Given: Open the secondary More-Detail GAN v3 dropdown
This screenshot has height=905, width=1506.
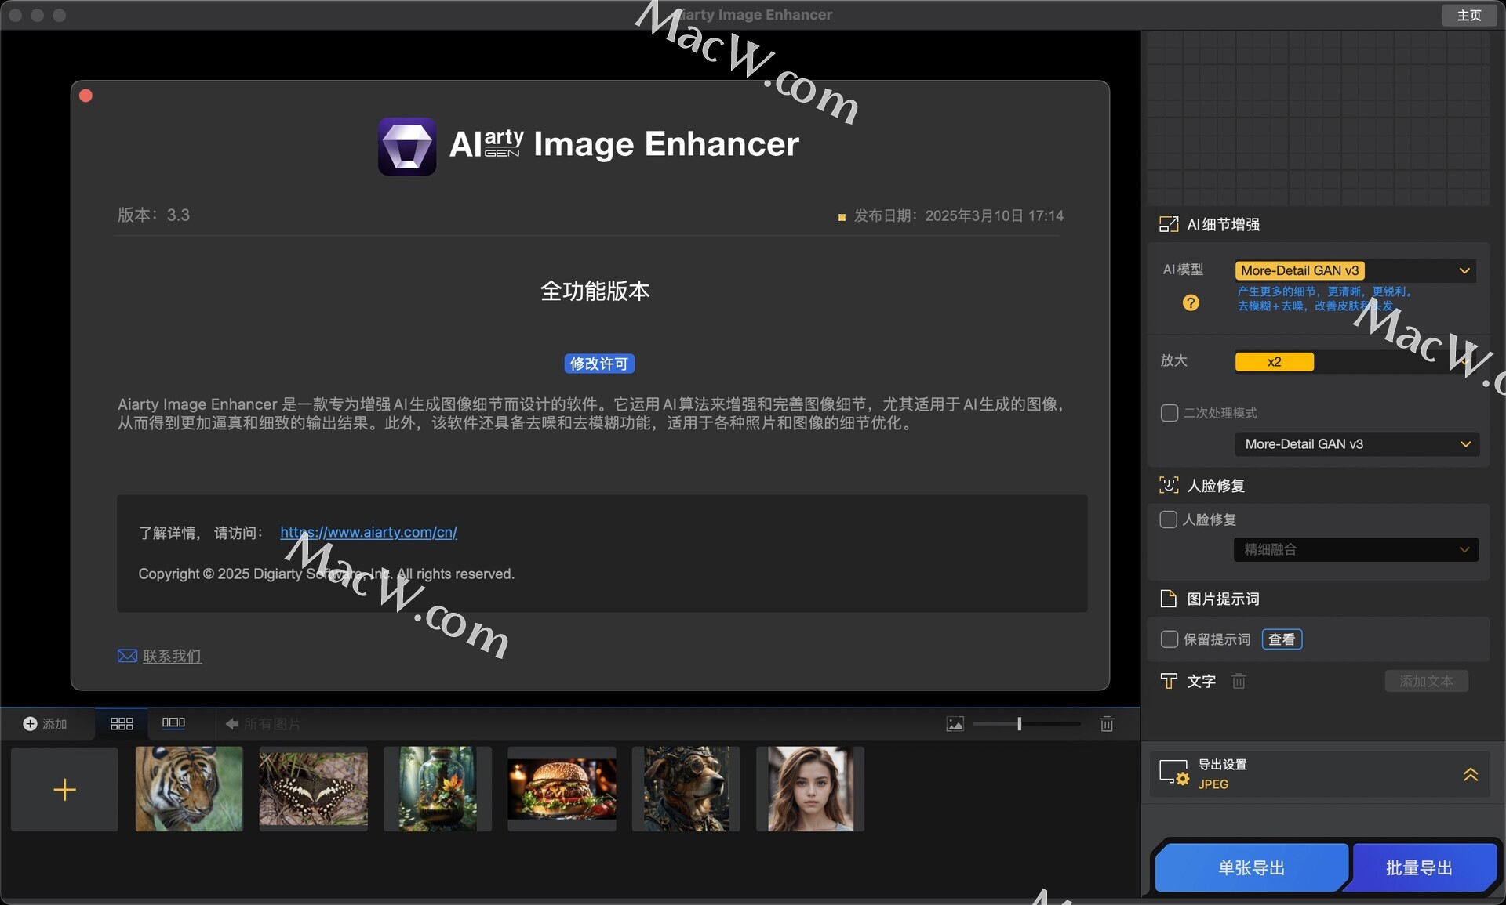Looking at the screenshot, I should (1357, 444).
